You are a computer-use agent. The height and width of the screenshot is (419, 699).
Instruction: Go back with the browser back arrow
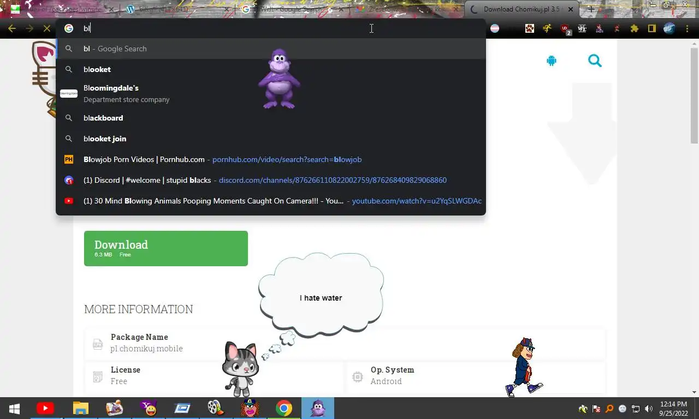12,28
